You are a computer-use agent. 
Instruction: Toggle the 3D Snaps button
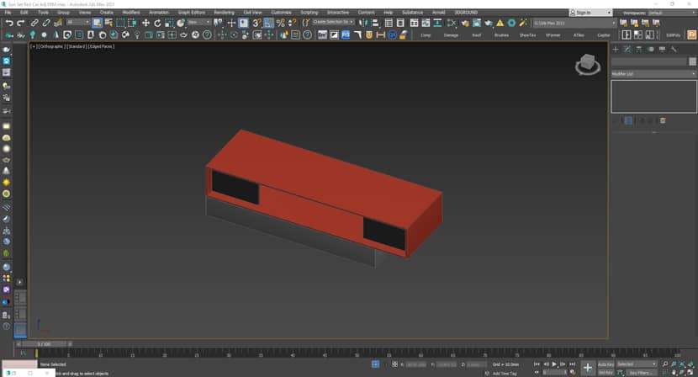point(257,23)
